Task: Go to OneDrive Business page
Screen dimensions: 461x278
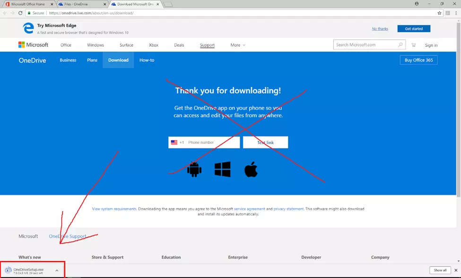Action: coord(68,60)
